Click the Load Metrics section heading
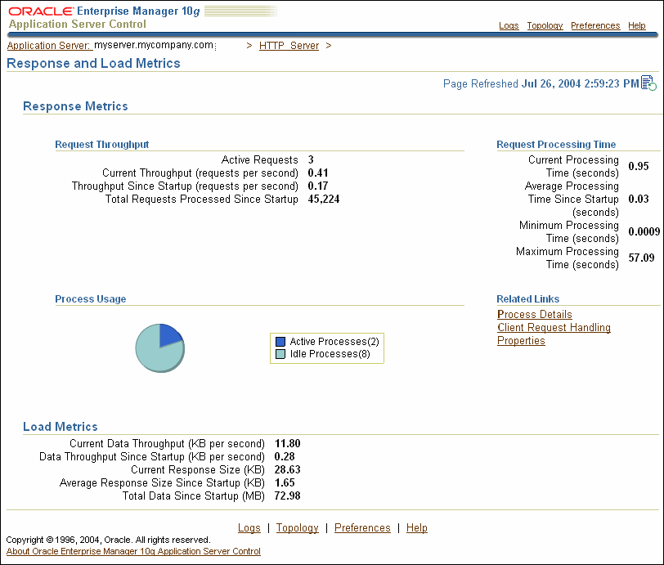Image resolution: width=664 pixels, height=565 pixels. point(61,427)
